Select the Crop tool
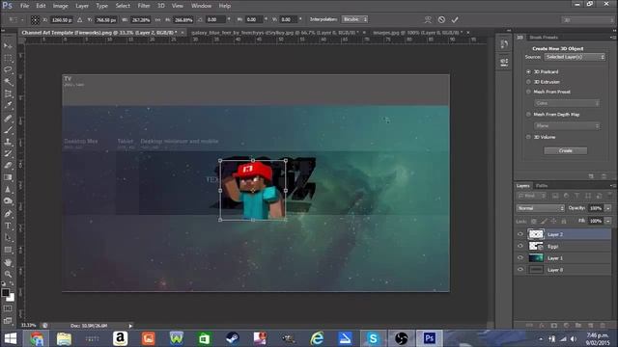Viewport: 618px width, 347px height. [8, 93]
